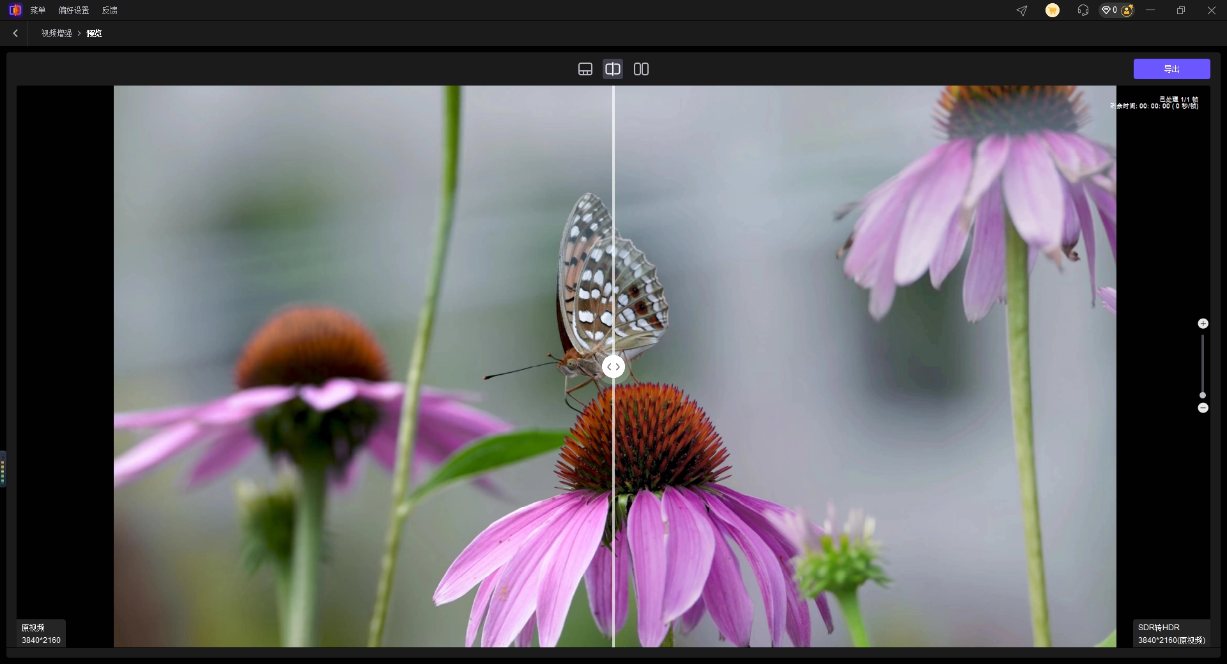The image size is (1227, 664).
Task: Open the user account avatar
Action: [1127, 10]
